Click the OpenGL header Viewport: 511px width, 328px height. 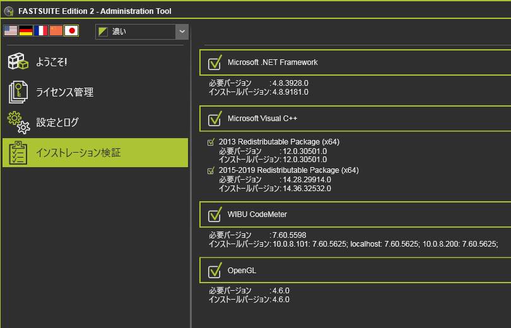(x=355, y=271)
